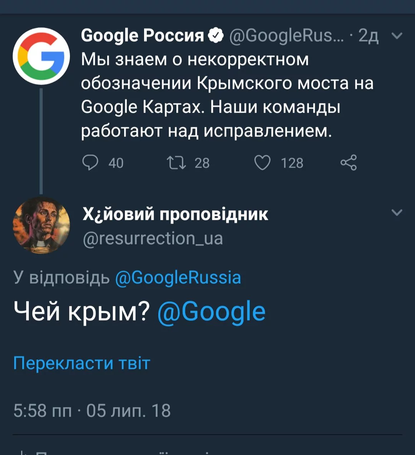
Task: Click the verified badge next to Google Россия
Action: 216,36
